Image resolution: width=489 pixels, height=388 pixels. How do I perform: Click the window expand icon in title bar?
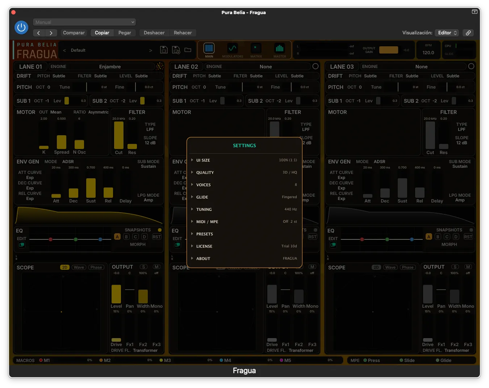point(475,12)
